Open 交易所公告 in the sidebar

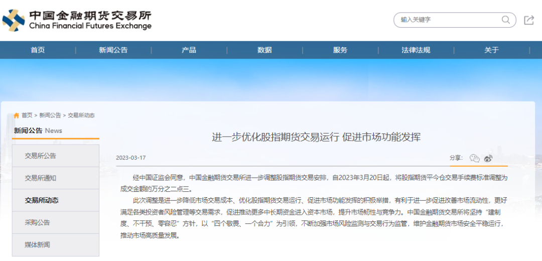pyautogui.click(x=41, y=156)
